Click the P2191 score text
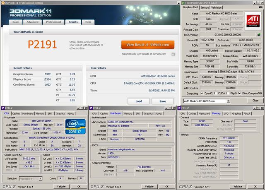The width and height of the screenshot is (265, 190). [42, 44]
